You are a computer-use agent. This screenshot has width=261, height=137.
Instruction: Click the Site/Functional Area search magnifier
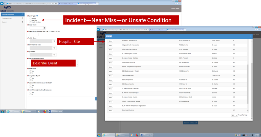tap(54, 48)
